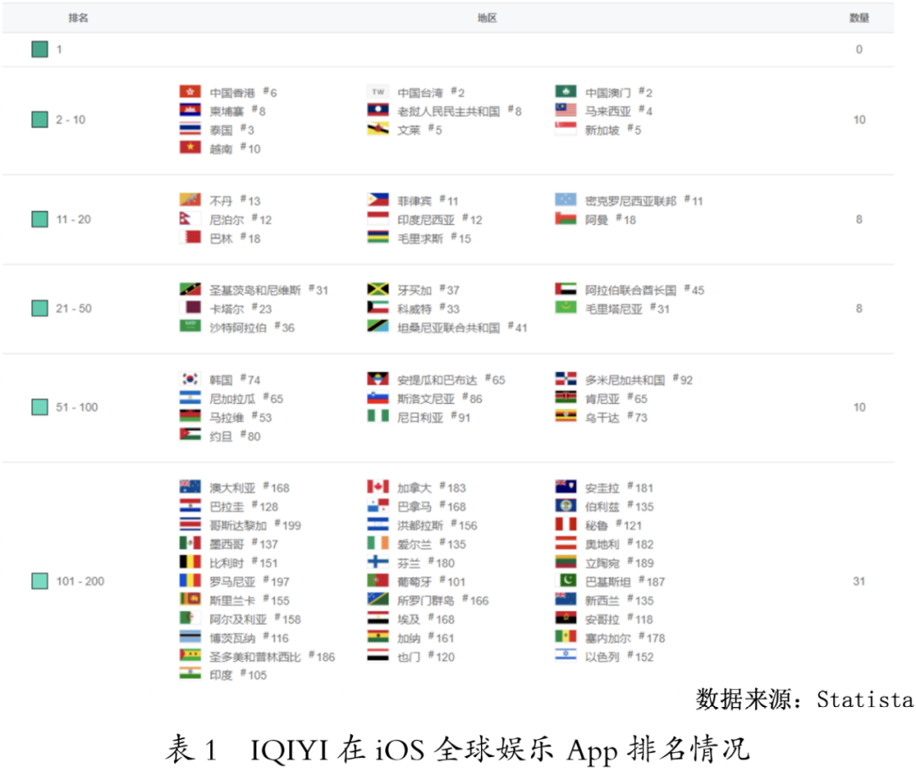
Task: Click the 地区 column header
Action: (x=487, y=18)
